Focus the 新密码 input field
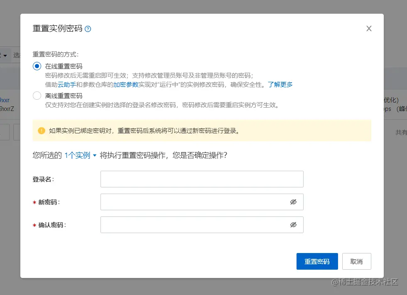 (202, 202)
